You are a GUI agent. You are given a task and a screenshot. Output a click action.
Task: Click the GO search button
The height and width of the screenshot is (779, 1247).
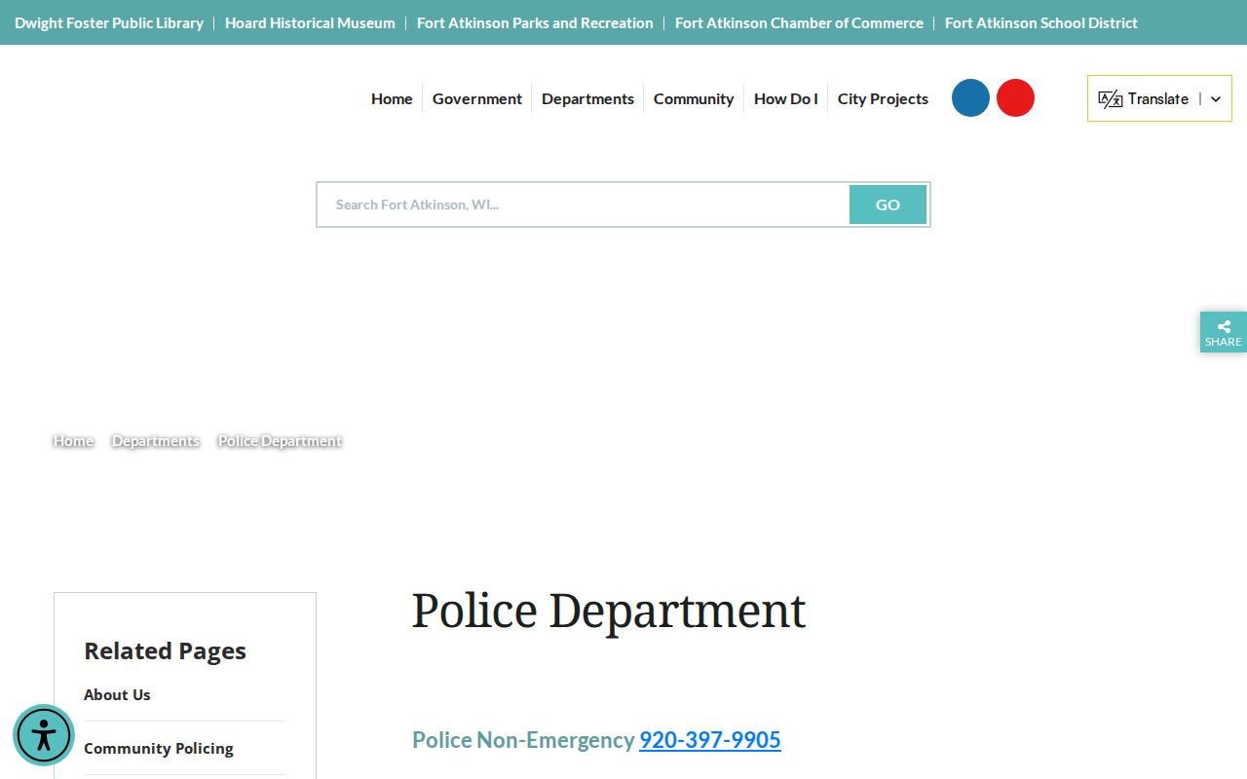(888, 204)
